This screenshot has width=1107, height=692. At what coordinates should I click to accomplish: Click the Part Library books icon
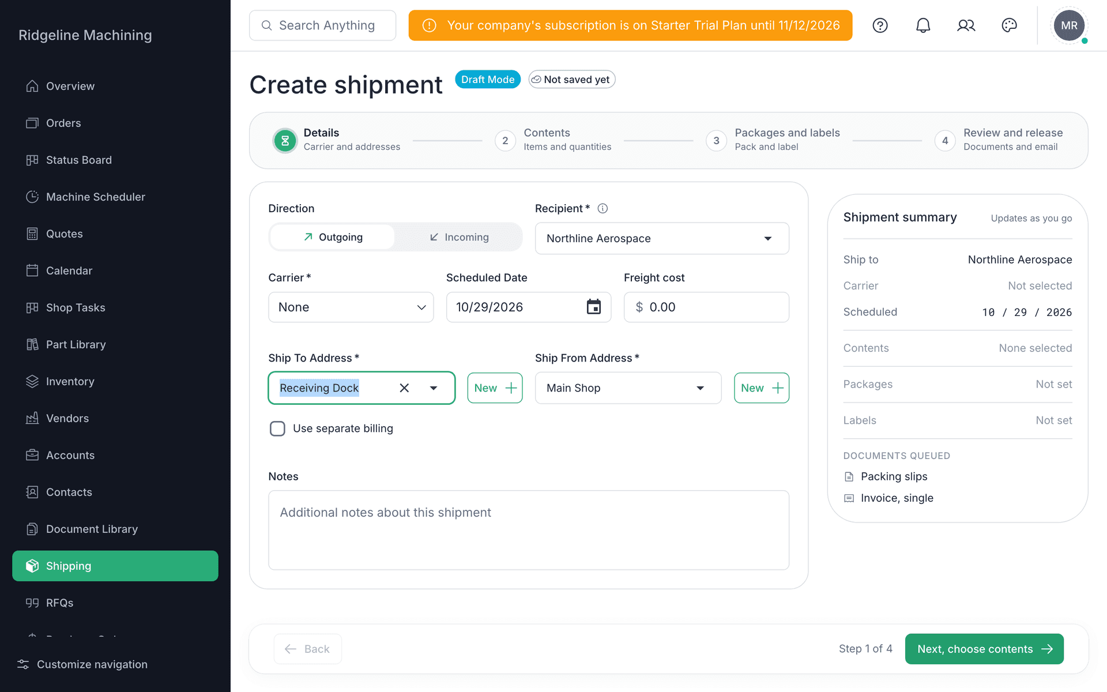tap(32, 344)
